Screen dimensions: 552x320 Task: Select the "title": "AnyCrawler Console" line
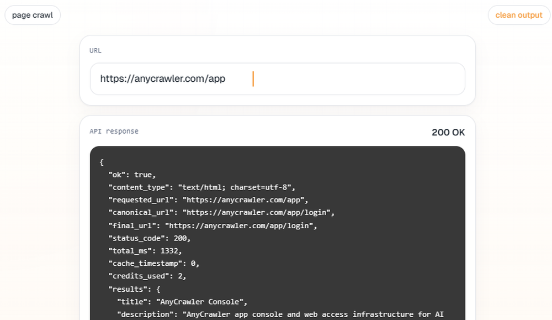tap(182, 302)
